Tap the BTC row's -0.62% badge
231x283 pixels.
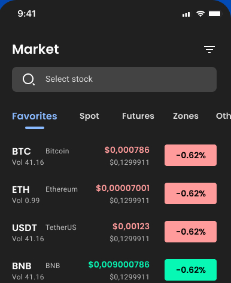pos(190,155)
